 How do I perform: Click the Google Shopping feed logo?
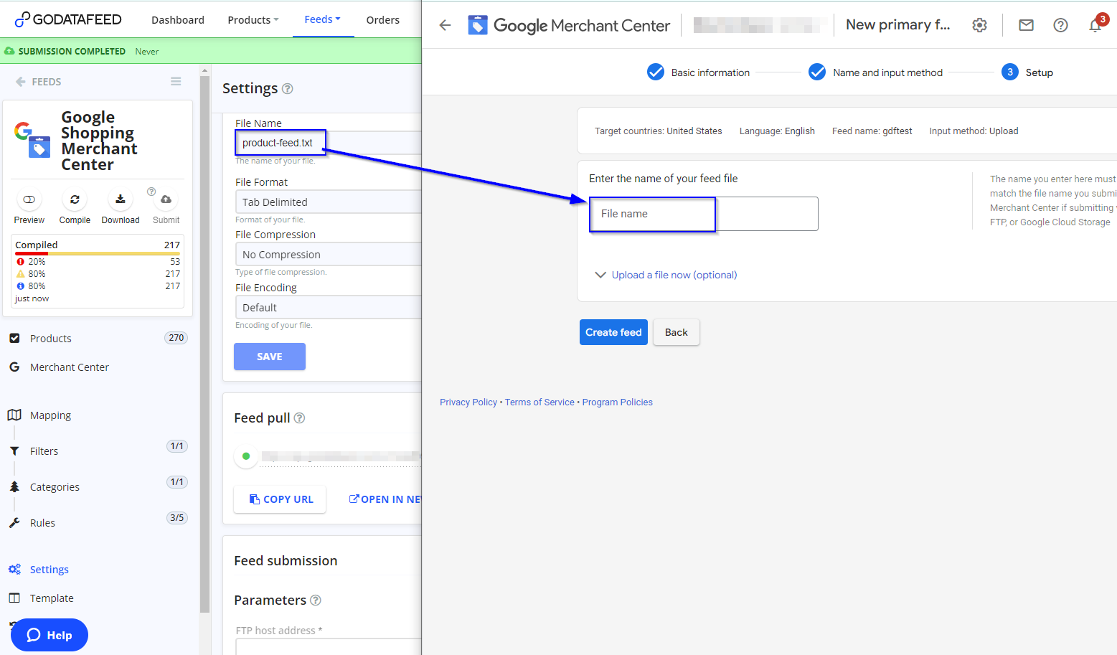[32, 139]
